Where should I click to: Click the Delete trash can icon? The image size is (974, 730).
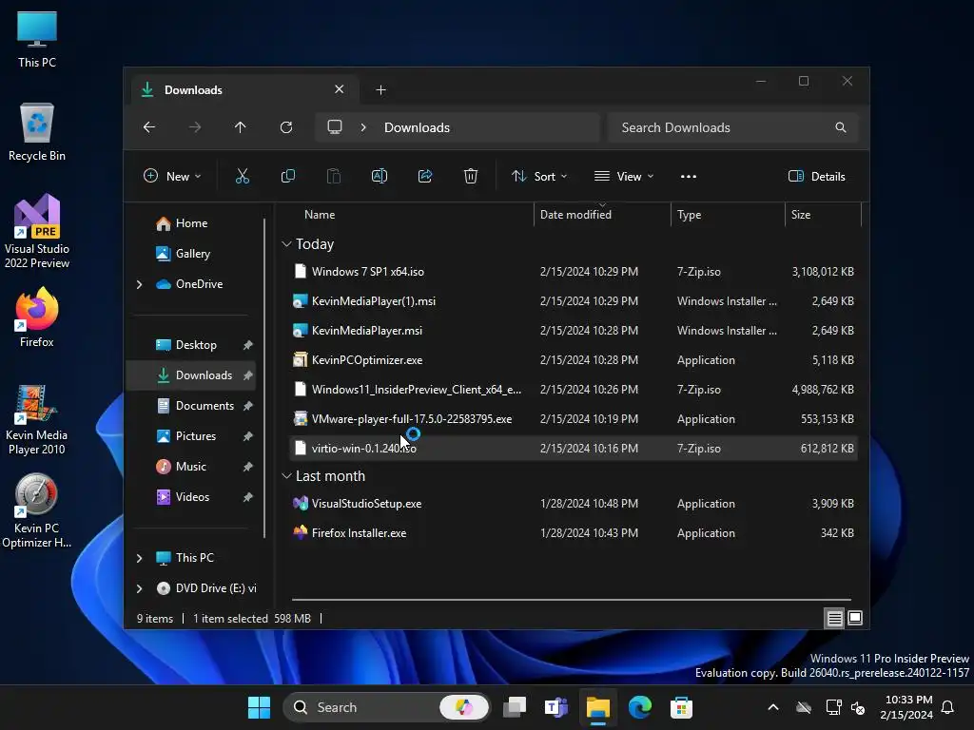[x=471, y=176]
